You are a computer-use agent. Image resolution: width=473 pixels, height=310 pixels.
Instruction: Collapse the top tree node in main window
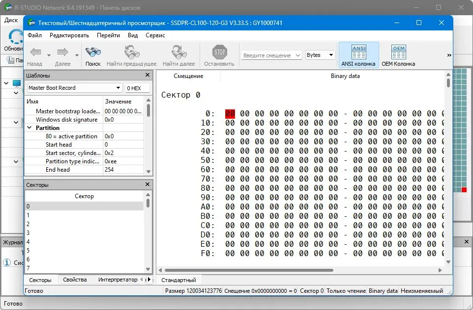click(6, 83)
